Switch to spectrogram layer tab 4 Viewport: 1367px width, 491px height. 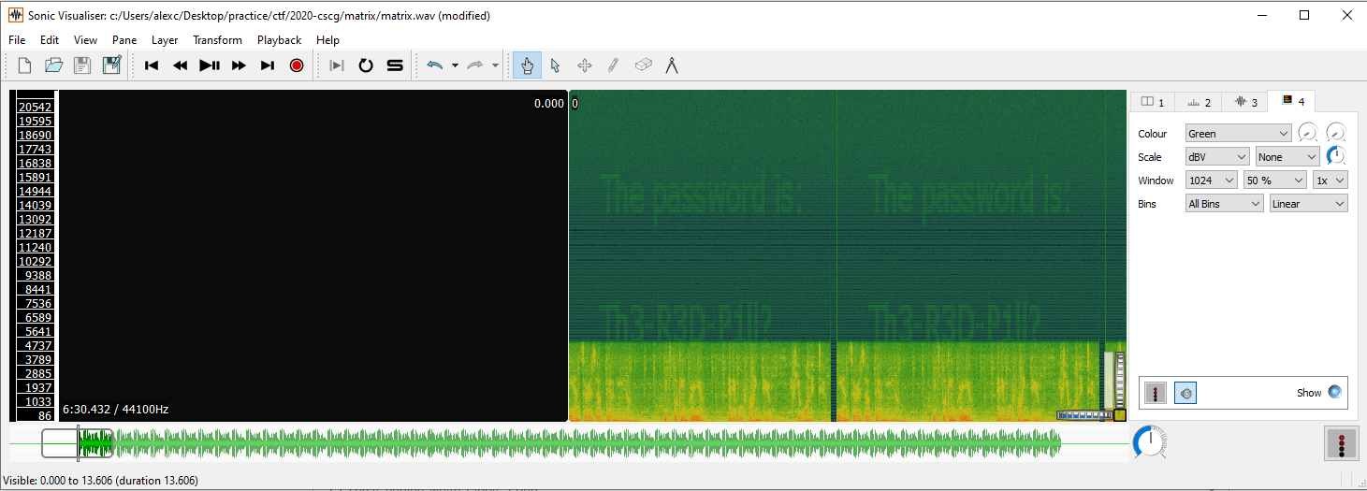1293,101
